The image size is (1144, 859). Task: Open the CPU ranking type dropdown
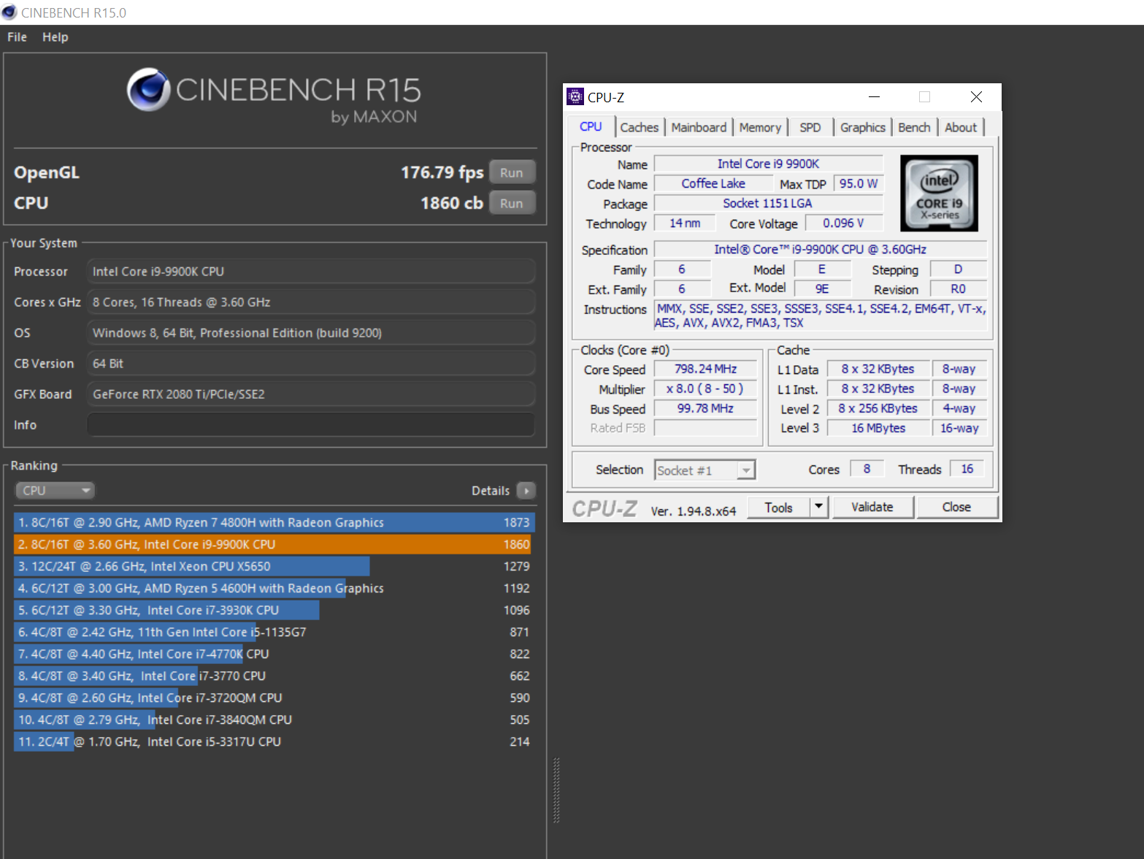click(55, 491)
